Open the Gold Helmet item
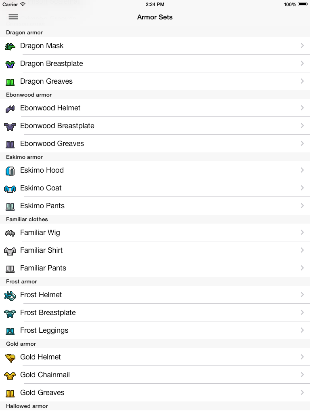 tap(40, 357)
